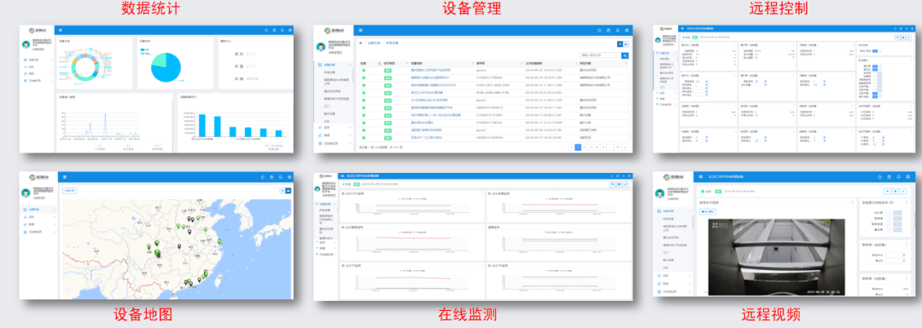Toggle the top switch in remote control status card

(x=878, y=51)
